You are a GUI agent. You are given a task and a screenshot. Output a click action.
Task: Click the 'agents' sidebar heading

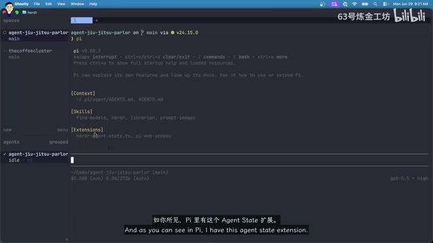[x=12, y=142]
